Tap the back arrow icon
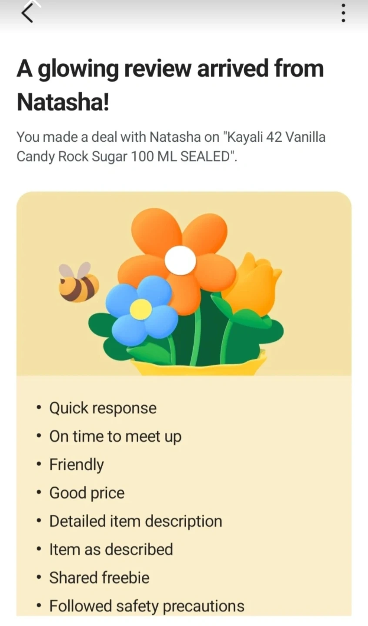 click(27, 13)
